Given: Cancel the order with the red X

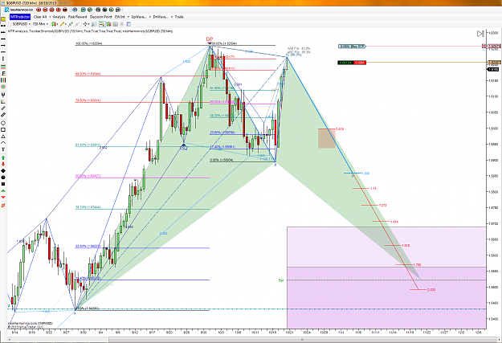Looking at the screenshot, I should (484, 46).
